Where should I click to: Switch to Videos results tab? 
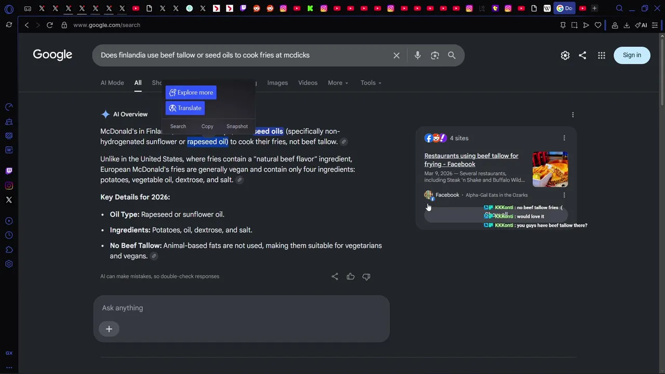[x=308, y=83]
